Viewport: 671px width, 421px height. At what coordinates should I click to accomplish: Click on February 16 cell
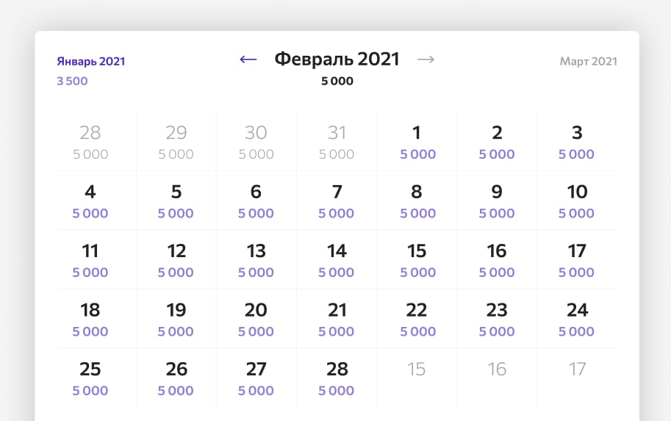(497, 259)
